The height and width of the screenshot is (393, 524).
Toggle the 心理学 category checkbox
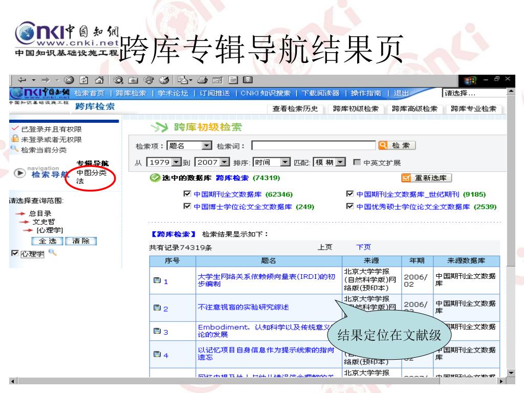[15, 253]
